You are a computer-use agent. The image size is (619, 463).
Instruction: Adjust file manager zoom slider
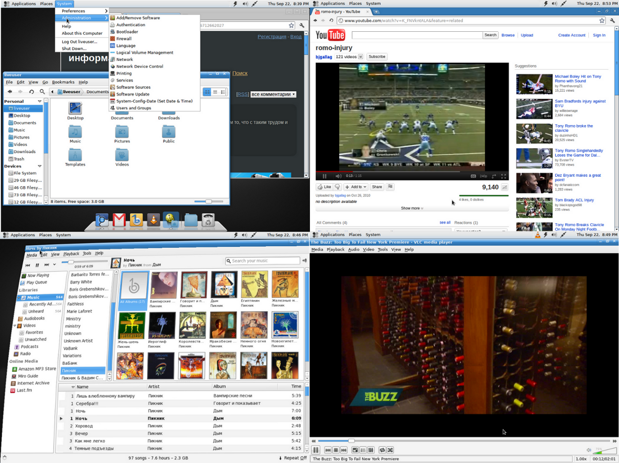[x=209, y=202]
